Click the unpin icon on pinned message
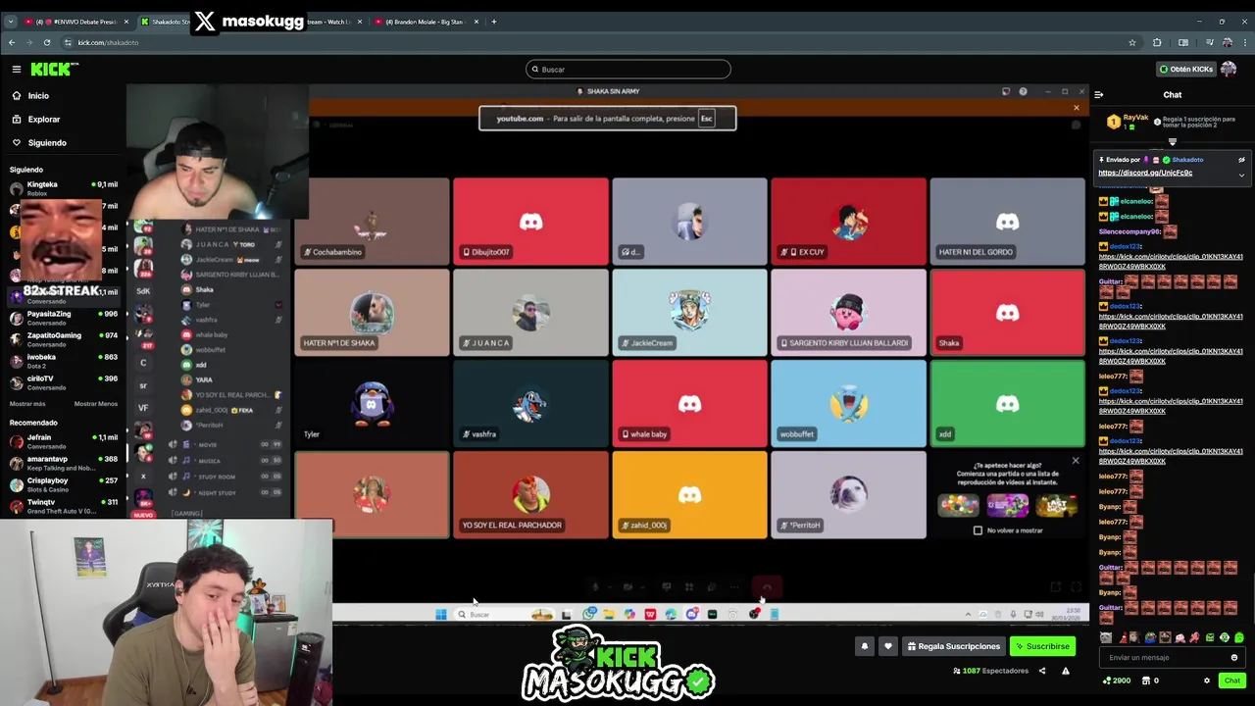Viewport: 1255px width, 706px height. click(x=1241, y=160)
